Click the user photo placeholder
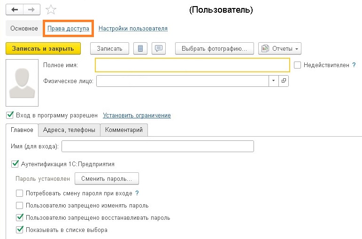 pos(22,83)
